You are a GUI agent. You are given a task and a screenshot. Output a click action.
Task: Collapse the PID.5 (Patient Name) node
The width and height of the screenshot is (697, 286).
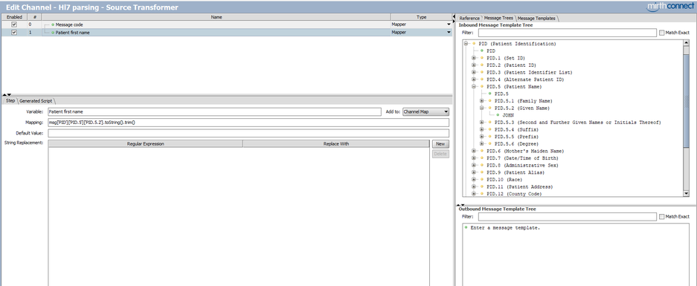(475, 87)
